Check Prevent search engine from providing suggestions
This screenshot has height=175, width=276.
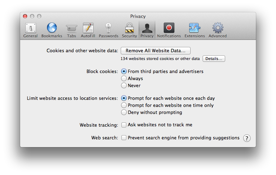pyautogui.click(x=124, y=138)
